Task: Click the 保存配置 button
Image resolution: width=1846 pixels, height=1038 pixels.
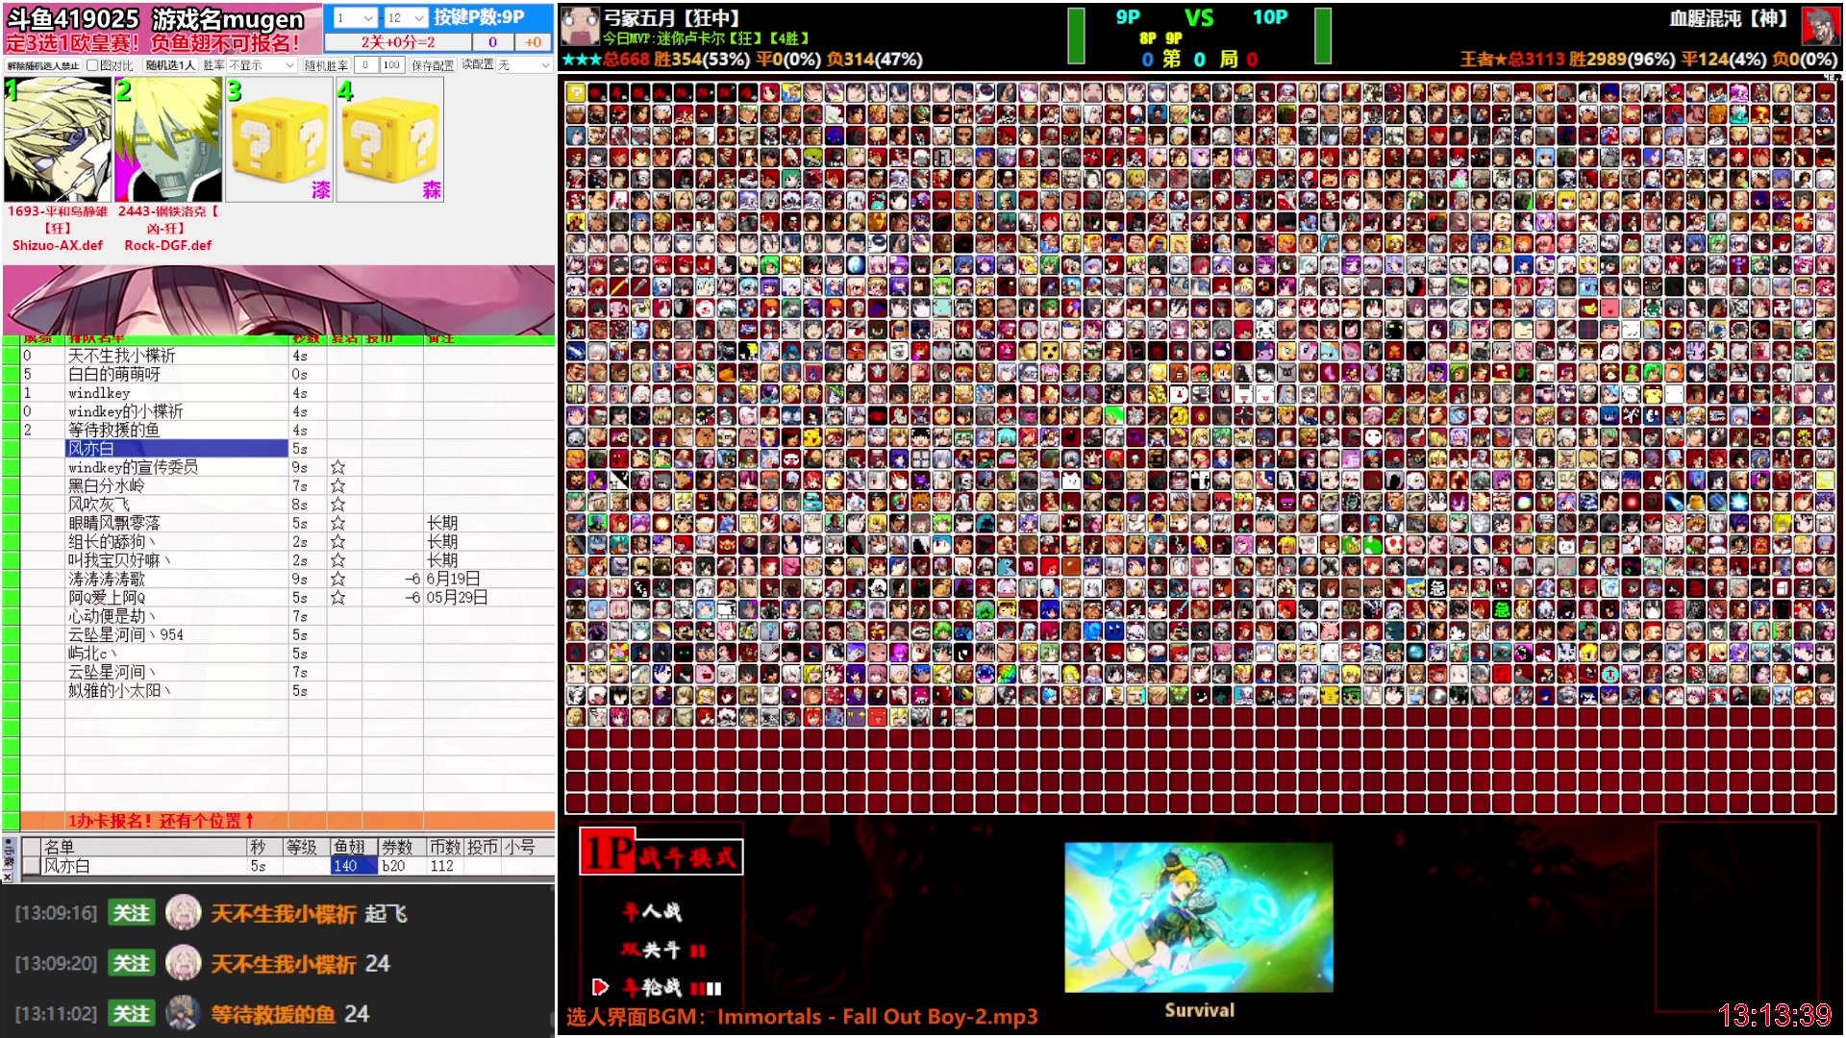Action: coord(433,65)
